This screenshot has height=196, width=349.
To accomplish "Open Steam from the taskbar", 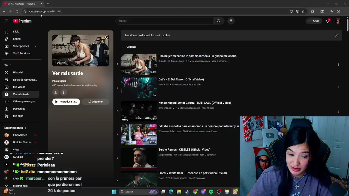I will pyautogui.click(x=187, y=192).
